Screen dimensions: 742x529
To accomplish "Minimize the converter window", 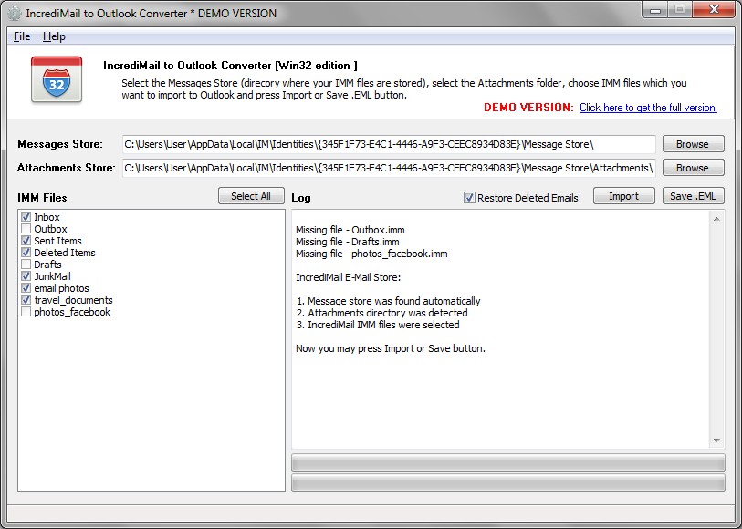I will coord(655,10).
